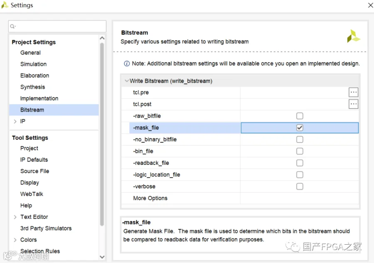
Task: Click the tcl.post browse ellipsis button
Action: 353,104
